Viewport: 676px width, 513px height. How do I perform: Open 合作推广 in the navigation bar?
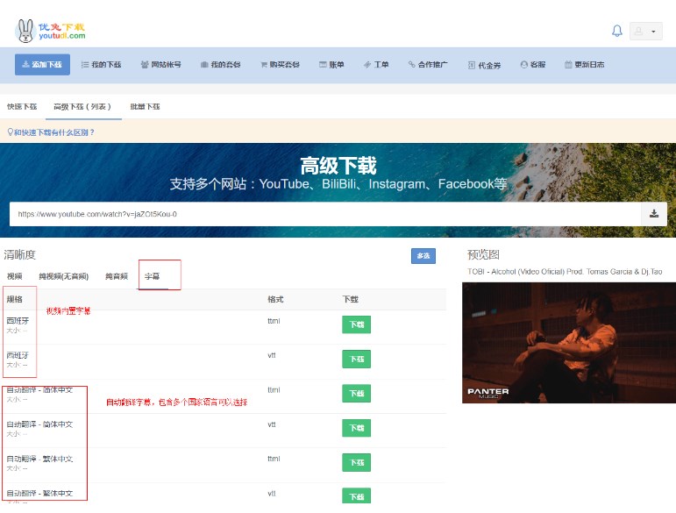[x=428, y=65]
